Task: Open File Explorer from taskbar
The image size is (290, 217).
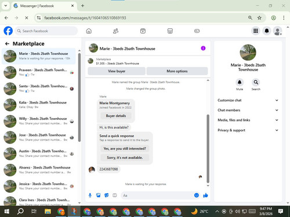Action: [48, 211]
